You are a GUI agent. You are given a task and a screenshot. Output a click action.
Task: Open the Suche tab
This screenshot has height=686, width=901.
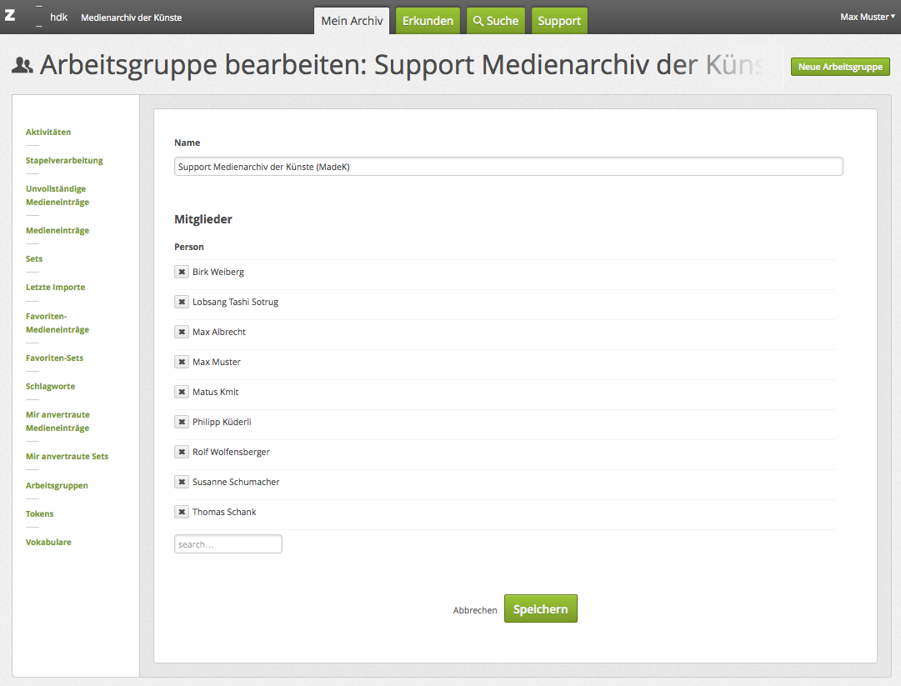tap(496, 21)
